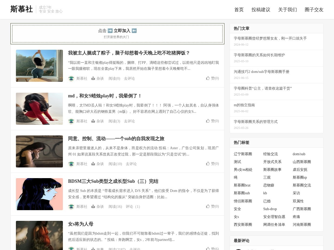
Task: Select the 关于我们 navigation entry
Action: pyautogui.click(x=287, y=10)
